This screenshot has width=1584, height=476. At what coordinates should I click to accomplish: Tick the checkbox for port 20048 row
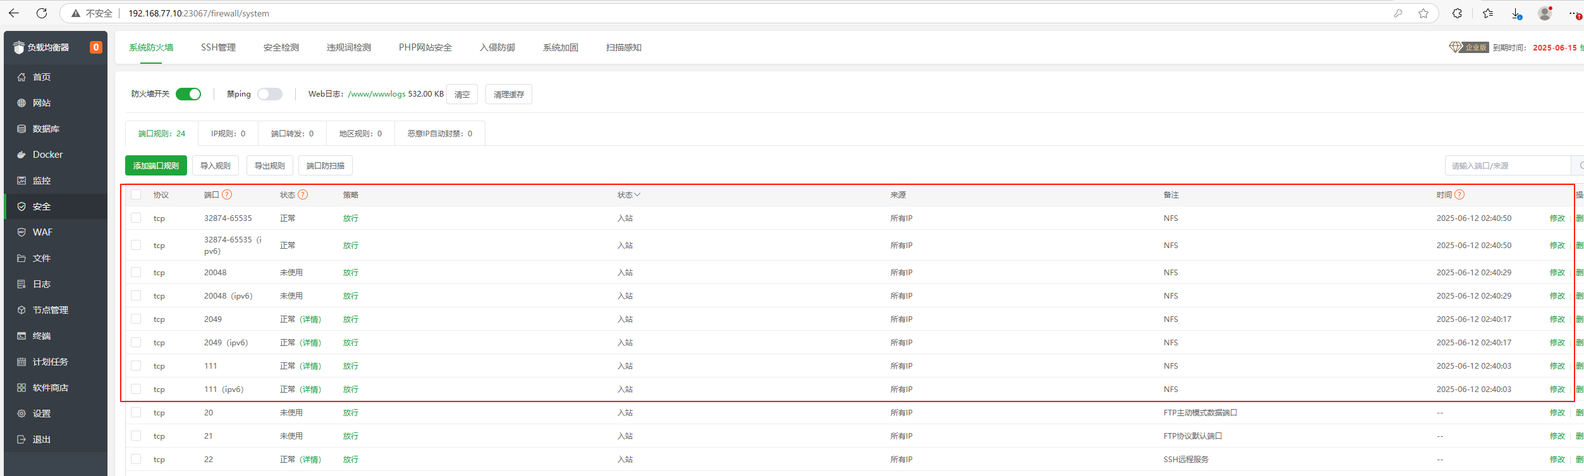click(x=136, y=272)
